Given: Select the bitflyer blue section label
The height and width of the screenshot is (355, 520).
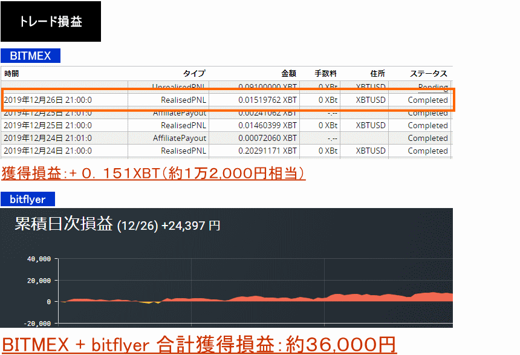Looking at the screenshot, I should coord(28,199).
